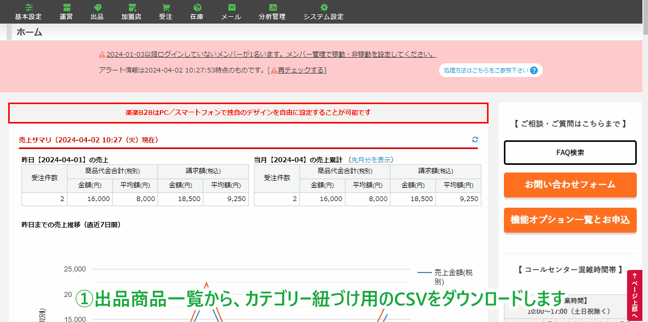Refresh the 売上サマリ with reload icon
Screen dimensions: 648x322
point(475,139)
